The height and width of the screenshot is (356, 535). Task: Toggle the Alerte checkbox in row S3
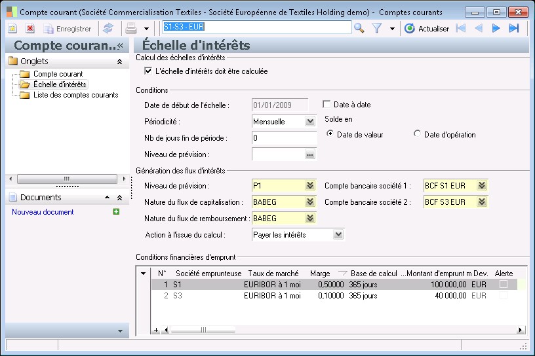tap(504, 295)
